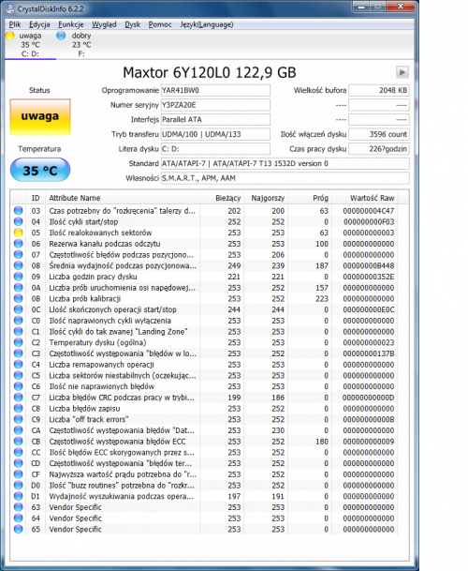
Task: Click the blue status icon of attribute C0
Action: 18,321
